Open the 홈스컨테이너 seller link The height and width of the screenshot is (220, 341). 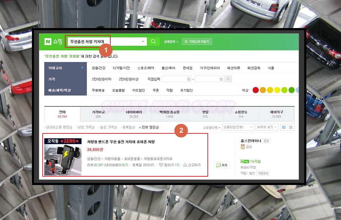[251, 141]
